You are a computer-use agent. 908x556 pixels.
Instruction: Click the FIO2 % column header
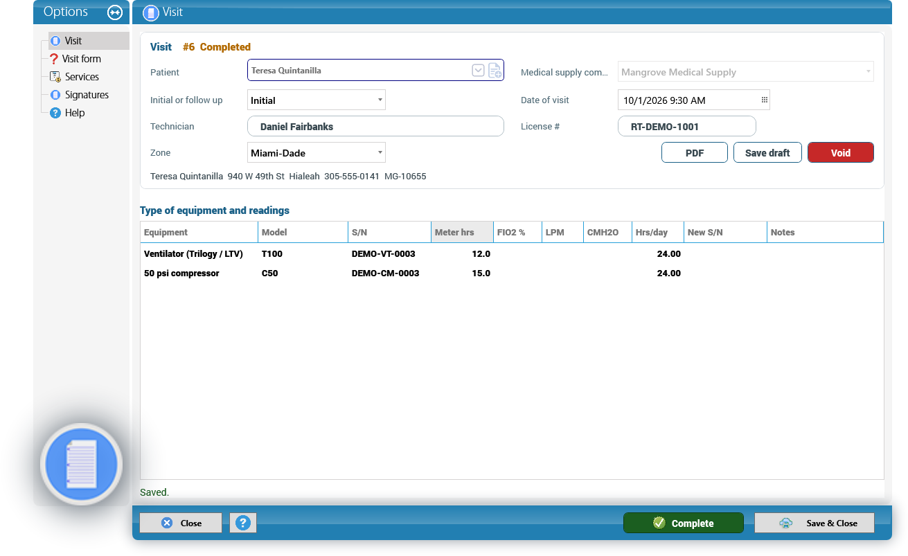pos(517,233)
